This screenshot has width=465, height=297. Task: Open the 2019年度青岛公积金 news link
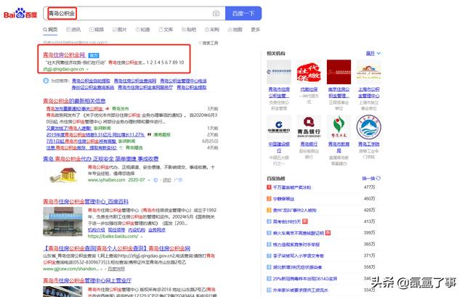(x=95, y=134)
